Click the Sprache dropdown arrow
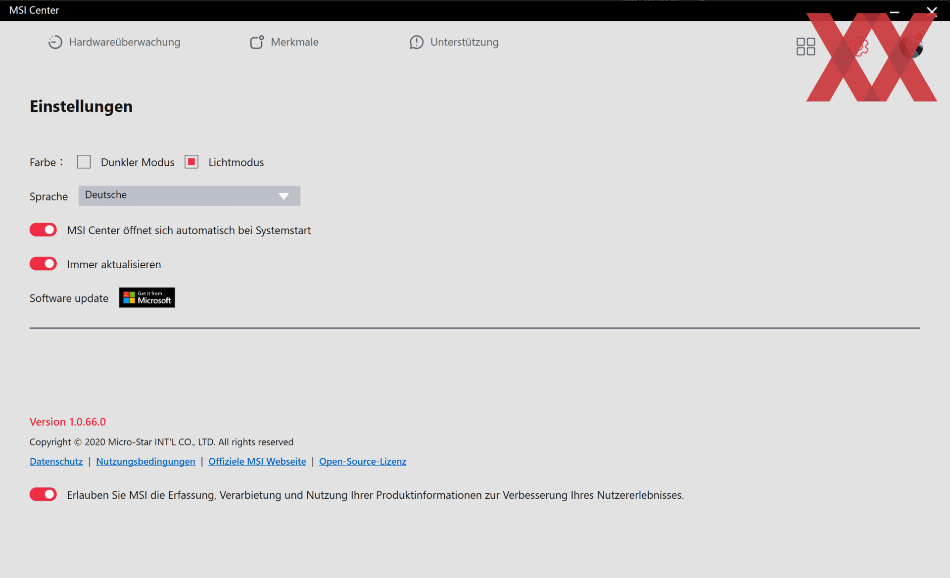950x578 pixels. click(284, 196)
